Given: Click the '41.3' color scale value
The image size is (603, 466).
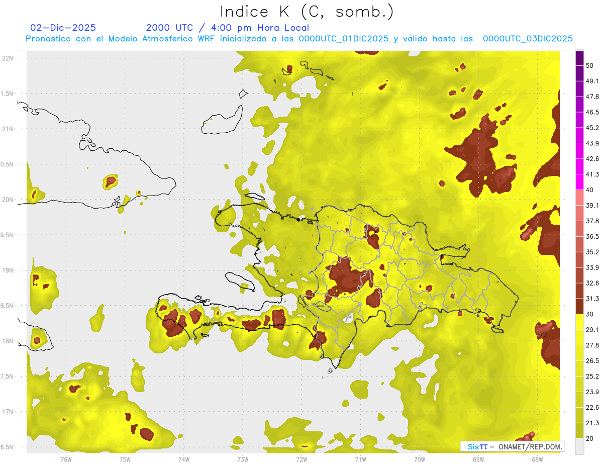Looking at the screenshot, I should pyautogui.click(x=592, y=174).
